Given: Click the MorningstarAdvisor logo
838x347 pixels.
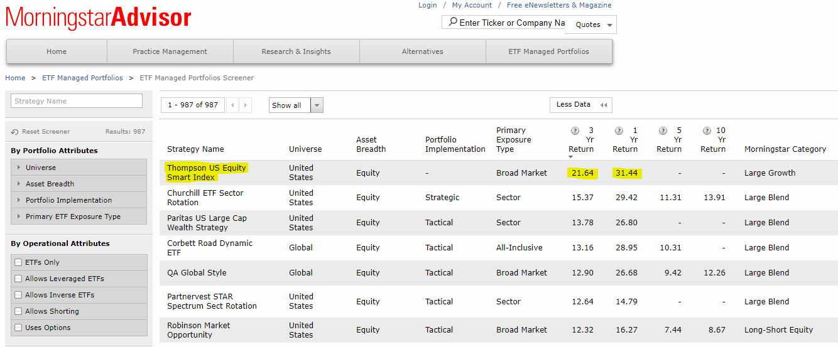Looking at the screenshot, I should click(99, 17).
